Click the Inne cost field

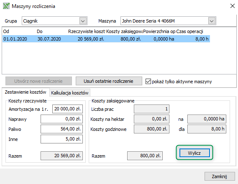click(61, 139)
